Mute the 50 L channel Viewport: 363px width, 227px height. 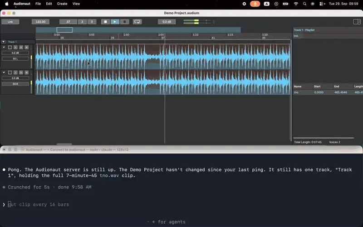point(27,47)
